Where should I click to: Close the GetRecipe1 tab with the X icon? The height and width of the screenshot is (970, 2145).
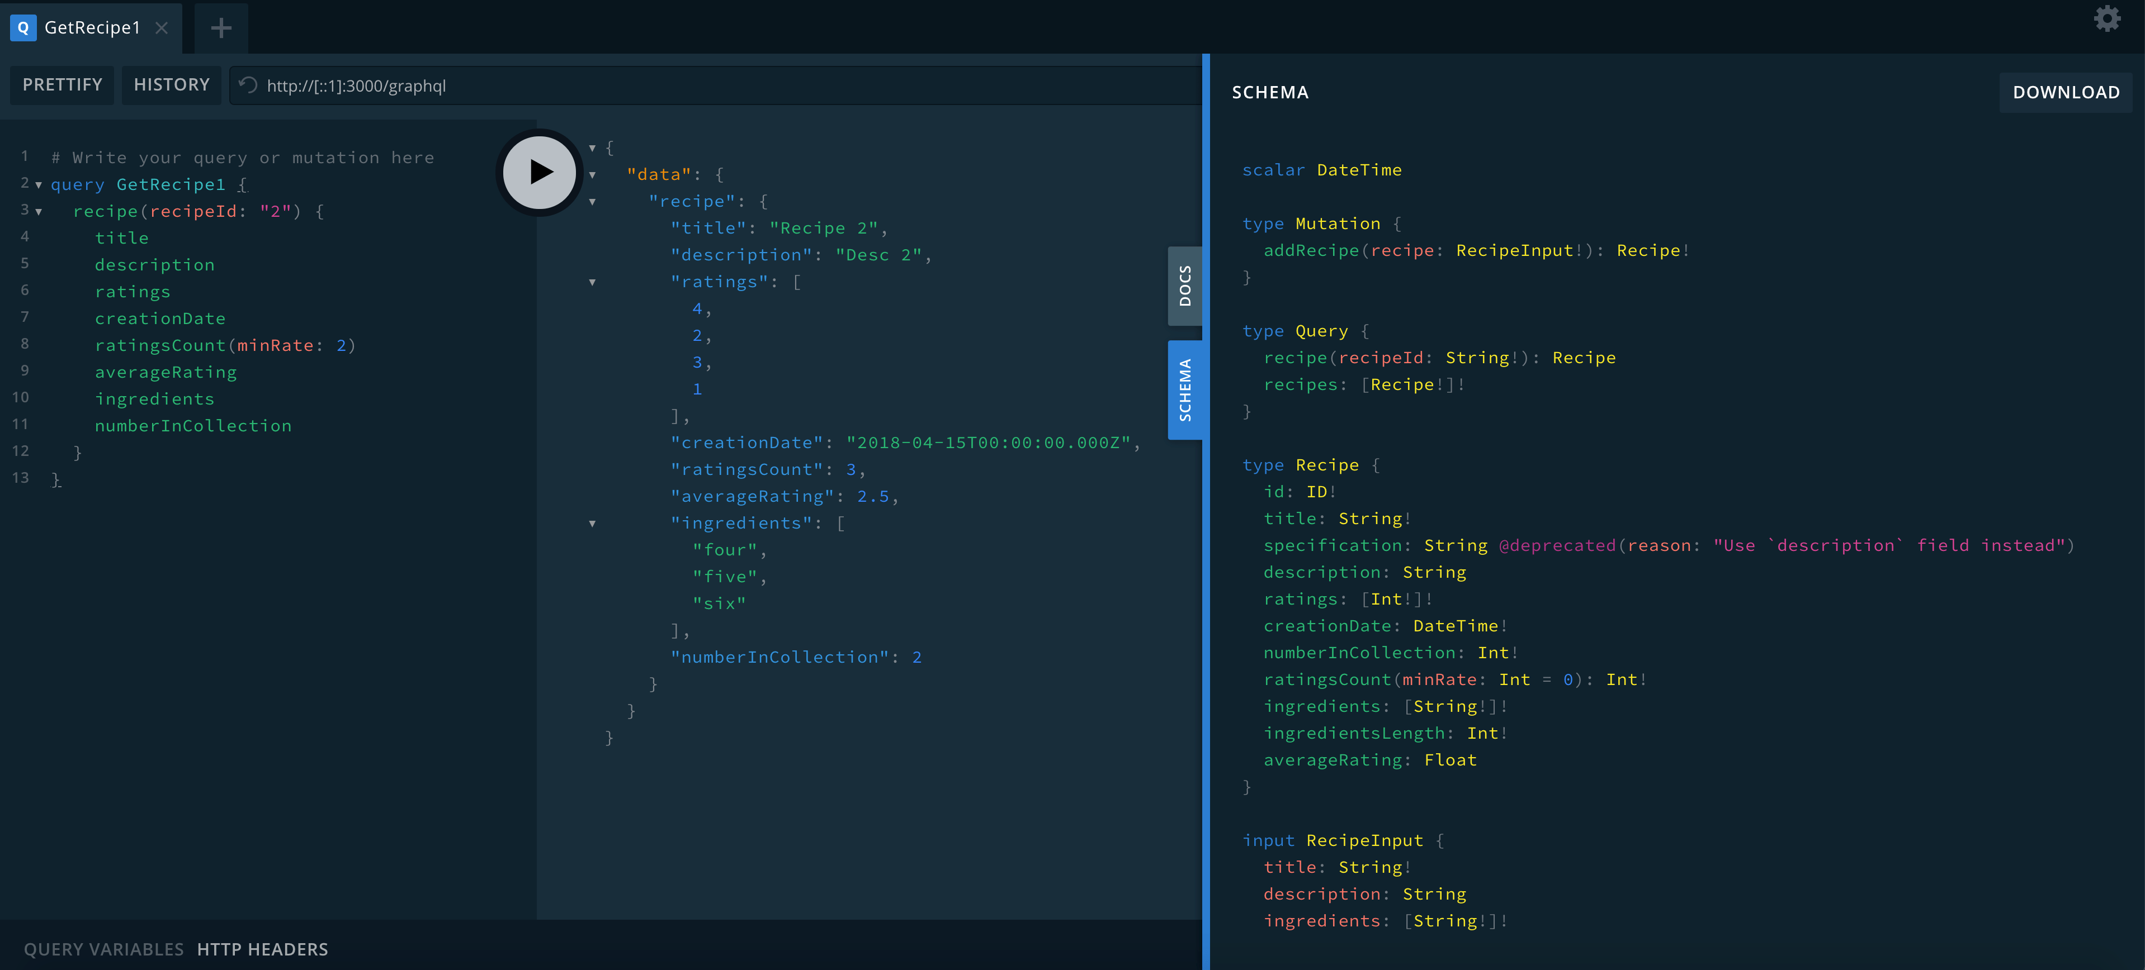[x=160, y=27]
